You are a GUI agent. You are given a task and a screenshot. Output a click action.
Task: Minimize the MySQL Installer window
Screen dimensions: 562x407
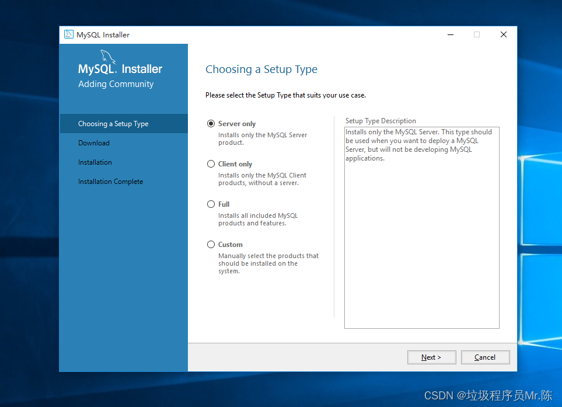pyautogui.click(x=451, y=34)
